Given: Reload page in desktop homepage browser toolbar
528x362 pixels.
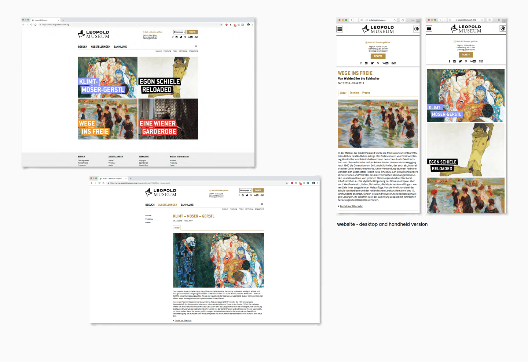Looking at the screenshot, I should coord(31,25).
